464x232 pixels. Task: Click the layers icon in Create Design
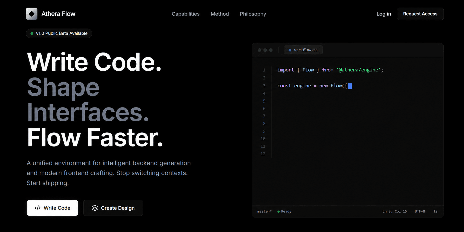point(95,208)
